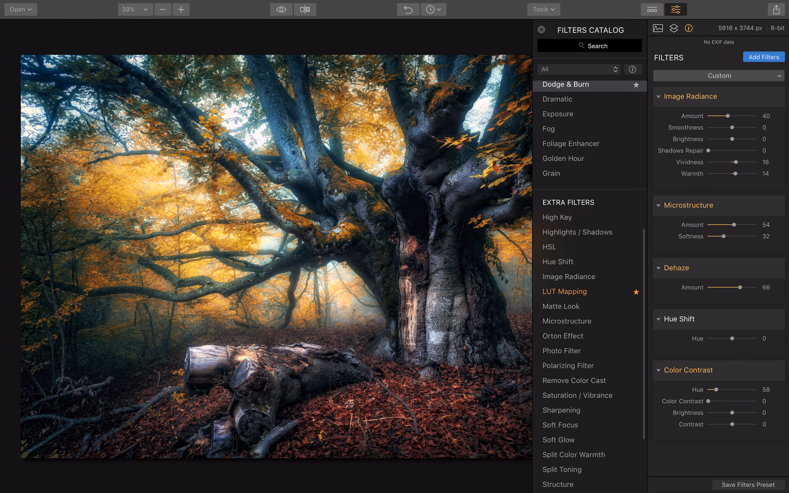
Task: Undo the last edit
Action: pos(408,9)
